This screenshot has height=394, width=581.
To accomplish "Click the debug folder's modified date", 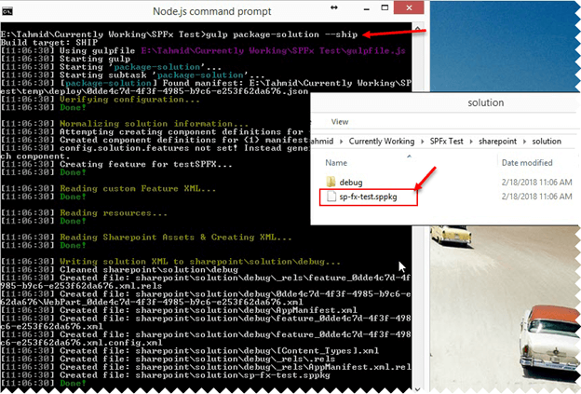I will [536, 182].
